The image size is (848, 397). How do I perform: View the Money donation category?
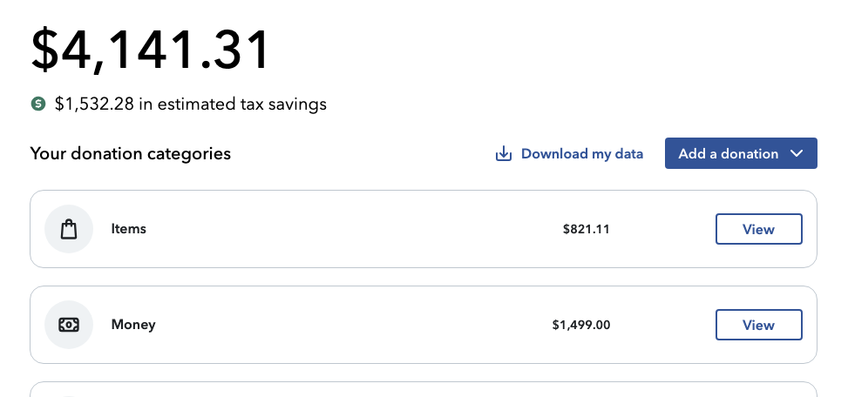pos(758,325)
